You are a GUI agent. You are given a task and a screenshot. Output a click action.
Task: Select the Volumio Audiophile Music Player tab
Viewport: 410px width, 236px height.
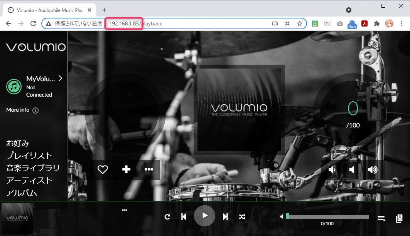[50, 10]
